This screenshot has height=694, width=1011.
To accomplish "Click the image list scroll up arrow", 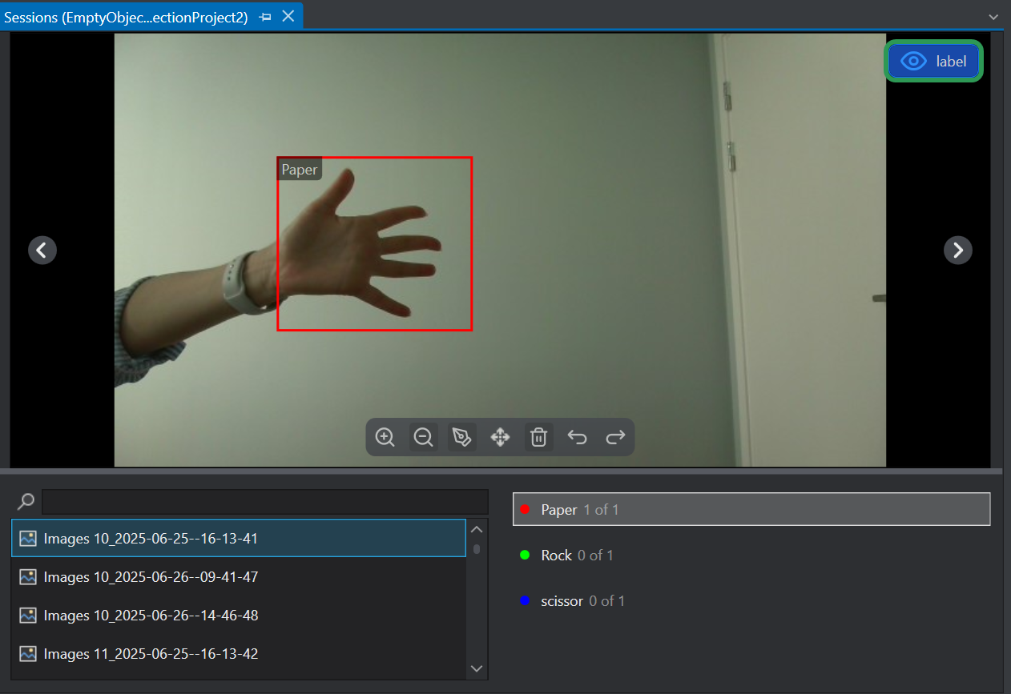I will click(x=477, y=529).
